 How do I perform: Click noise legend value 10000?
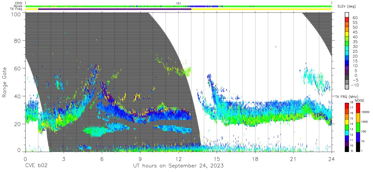365,112
